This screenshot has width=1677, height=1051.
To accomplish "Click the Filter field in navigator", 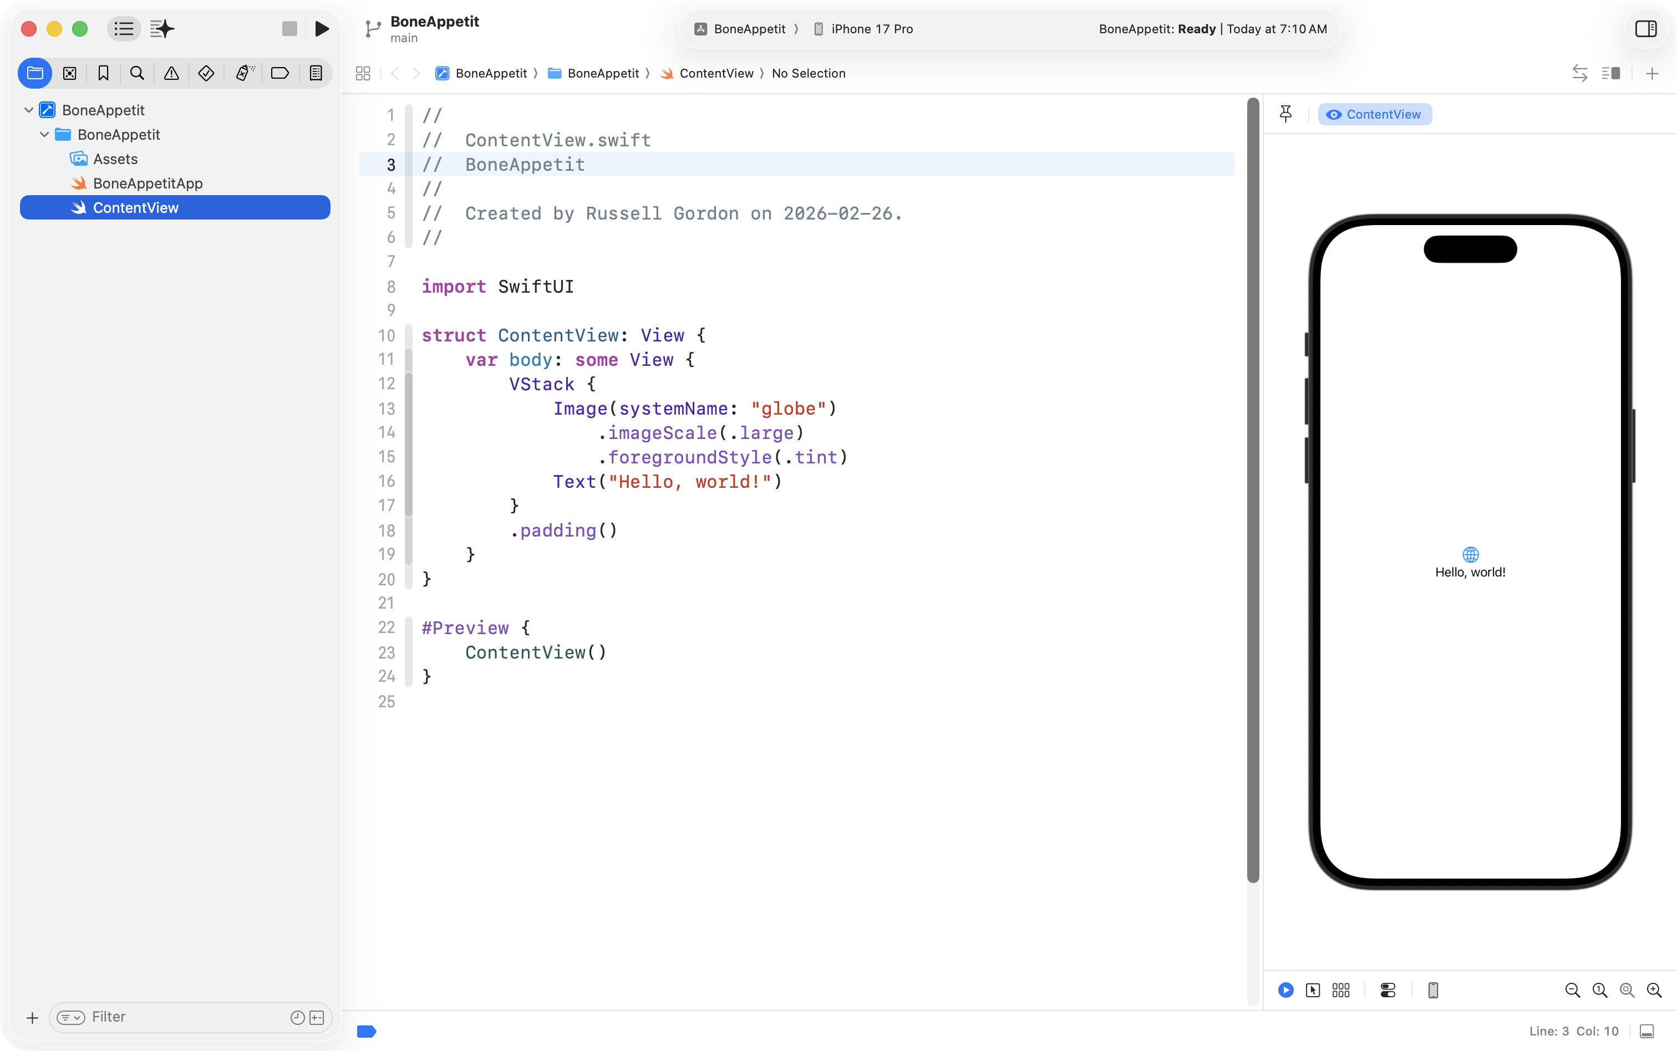I will 181,1017.
